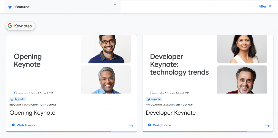Select the Keynotes chip
Viewport: 278px width, 138px height.
tap(21, 26)
